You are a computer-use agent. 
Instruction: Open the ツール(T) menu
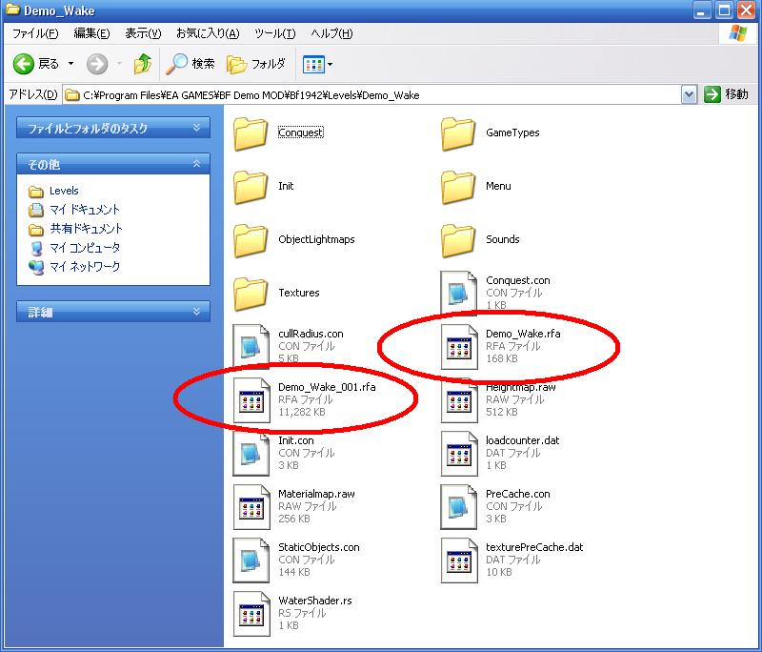click(x=274, y=33)
